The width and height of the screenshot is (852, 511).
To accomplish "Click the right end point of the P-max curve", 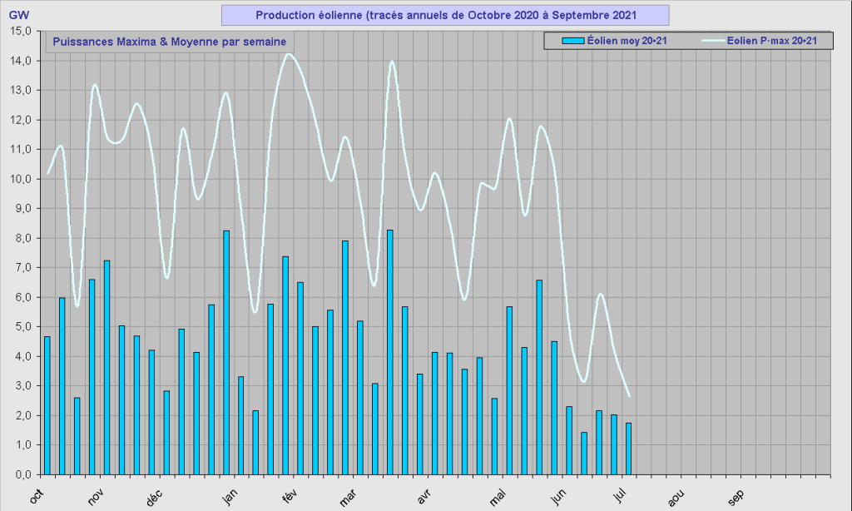I will coord(630,396).
